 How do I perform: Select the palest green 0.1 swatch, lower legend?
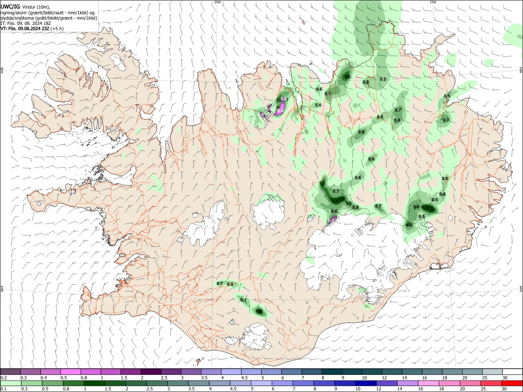[x=11, y=383]
